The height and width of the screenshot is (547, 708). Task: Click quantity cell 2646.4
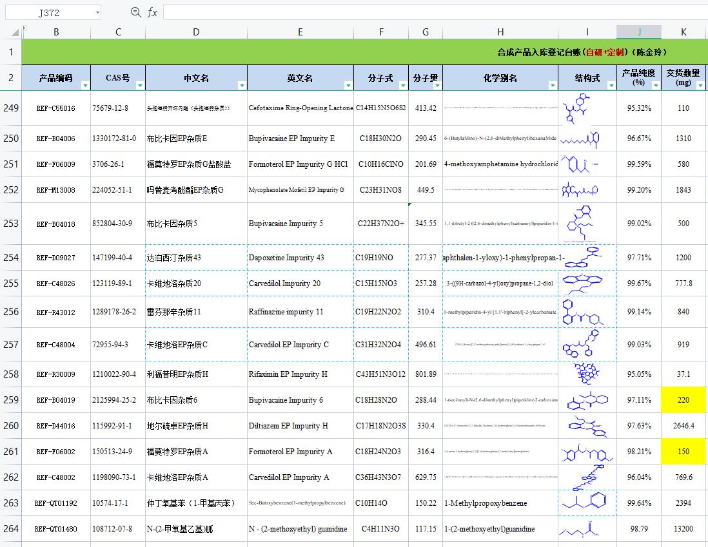(683, 426)
